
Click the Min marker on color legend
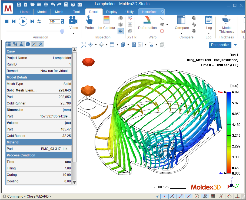(222, 173)
